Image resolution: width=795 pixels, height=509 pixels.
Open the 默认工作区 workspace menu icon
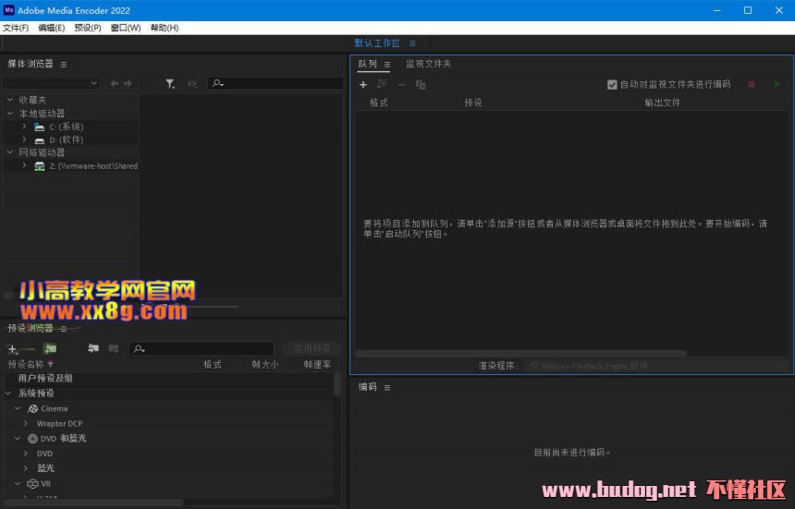412,43
